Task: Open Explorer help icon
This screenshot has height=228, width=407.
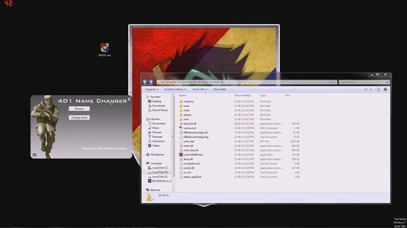Action: [x=385, y=89]
